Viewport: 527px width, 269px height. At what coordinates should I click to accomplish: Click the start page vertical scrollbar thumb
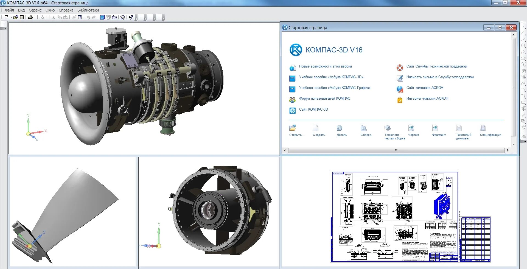coord(513,87)
